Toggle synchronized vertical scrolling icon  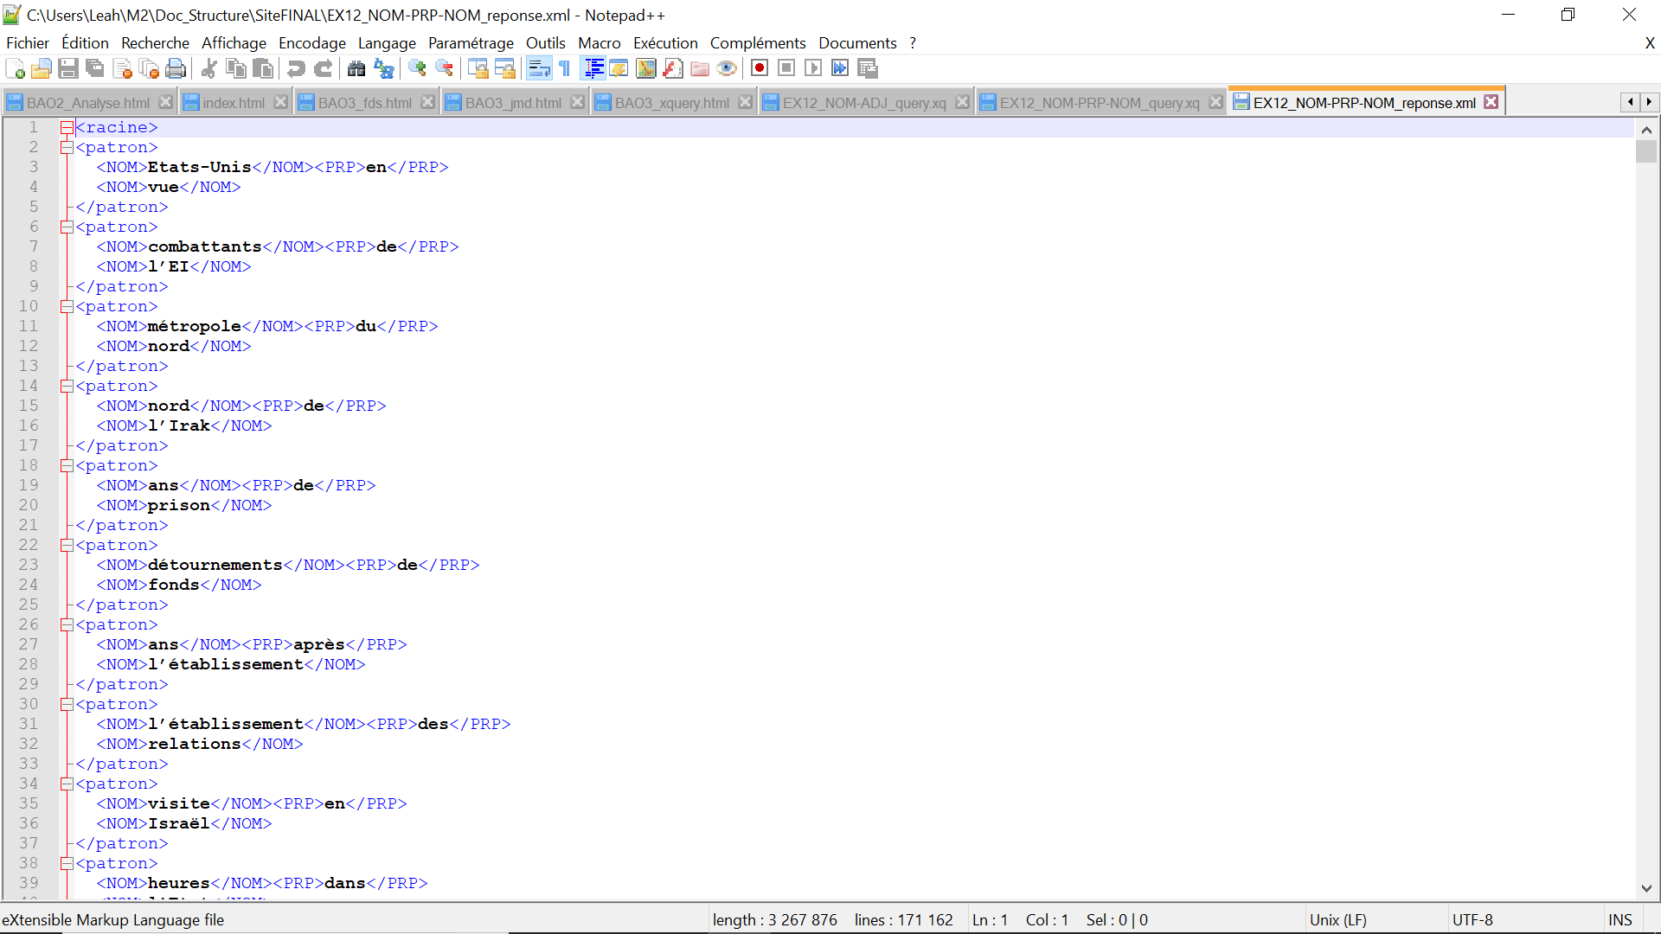click(478, 69)
